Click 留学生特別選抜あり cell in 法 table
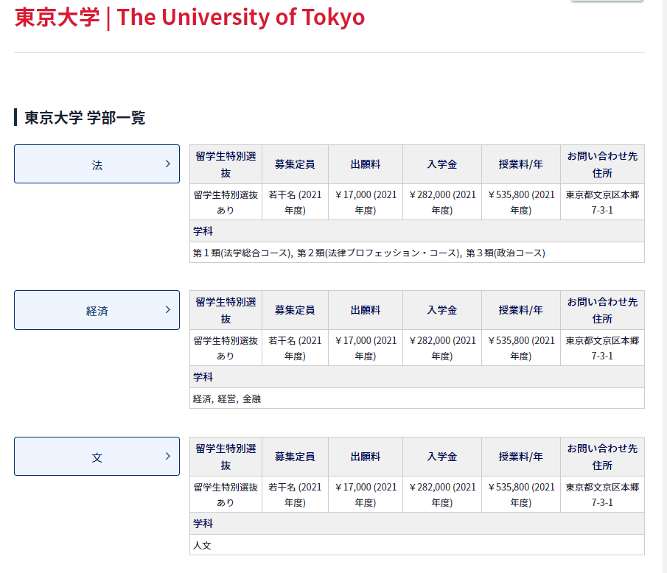The height and width of the screenshot is (573, 667). point(226,203)
